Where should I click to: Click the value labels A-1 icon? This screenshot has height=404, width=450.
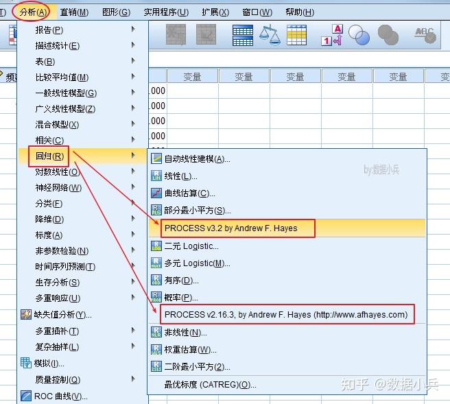pyautogui.click(x=332, y=35)
